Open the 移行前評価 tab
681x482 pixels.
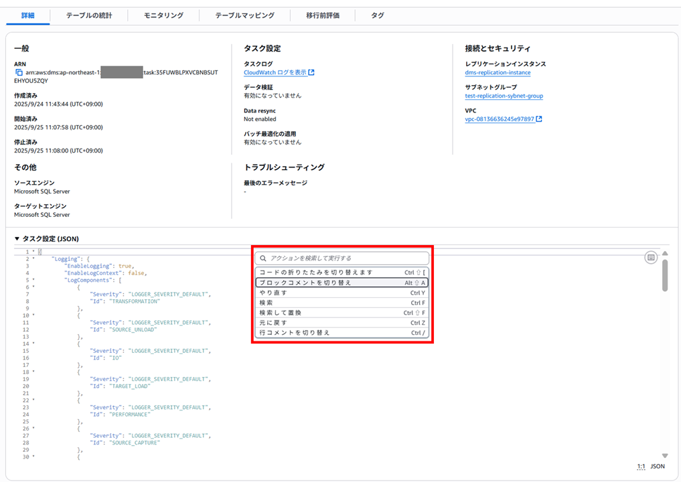click(x=323, y=15)
